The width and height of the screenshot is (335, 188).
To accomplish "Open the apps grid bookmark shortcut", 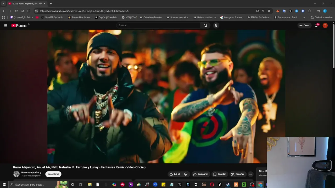I will coord(3,17).
